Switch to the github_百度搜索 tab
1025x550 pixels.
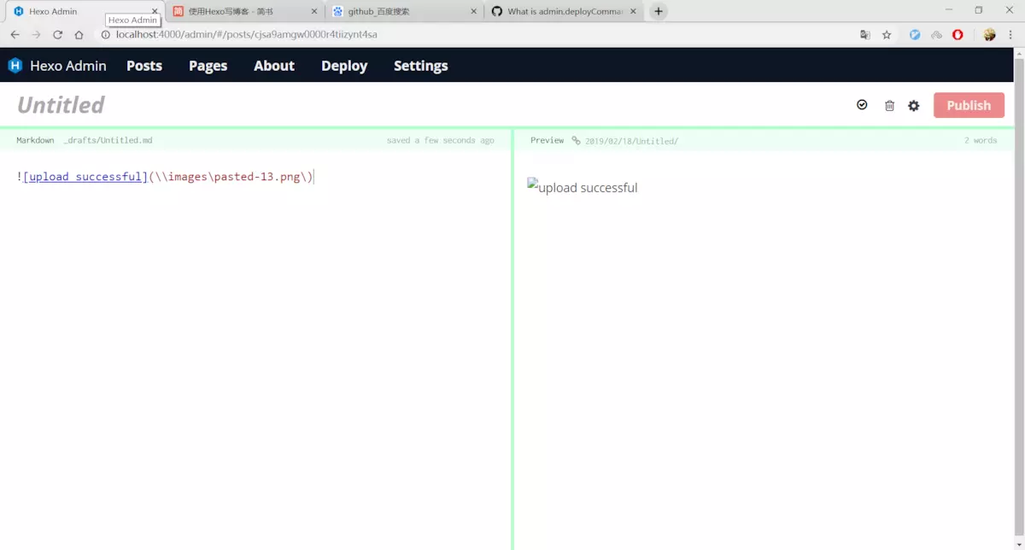pyautogui.click(x=403, y=12)
